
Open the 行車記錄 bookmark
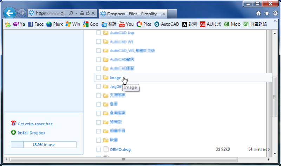pyautogui.click(x=255, y=24)
